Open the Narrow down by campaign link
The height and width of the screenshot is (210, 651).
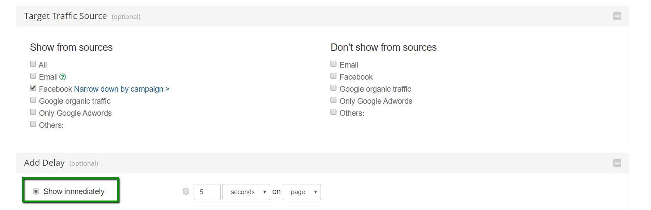click(x=122, y=89)
